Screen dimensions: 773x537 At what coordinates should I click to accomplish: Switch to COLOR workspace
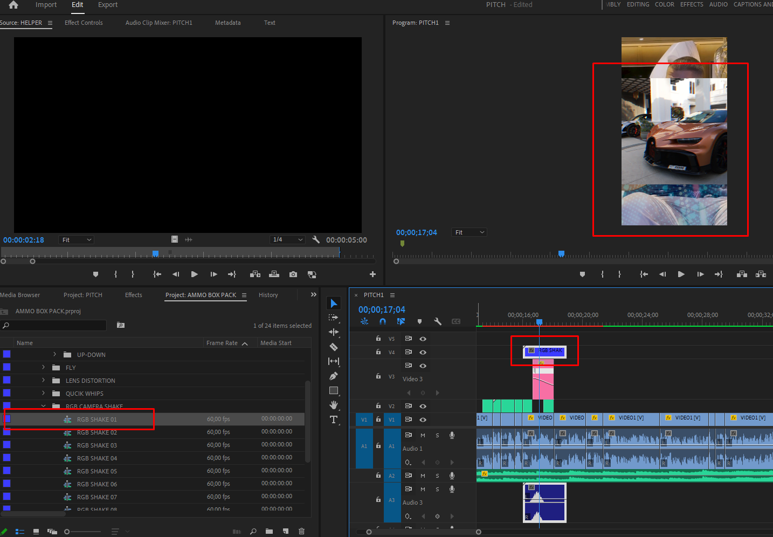(665, 4)
